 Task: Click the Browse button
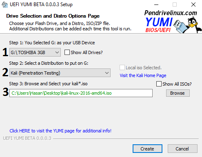click(x=178, y=93)
